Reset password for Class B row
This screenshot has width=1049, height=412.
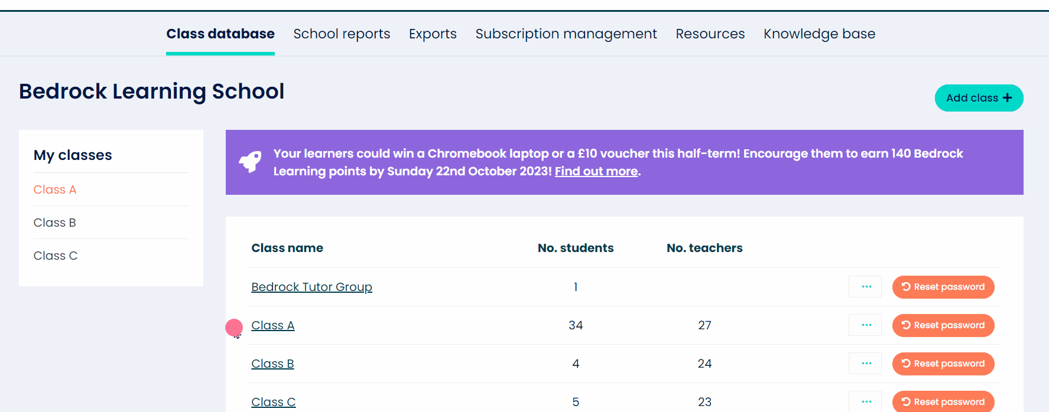pyautogui.click(x=943, y=364)
